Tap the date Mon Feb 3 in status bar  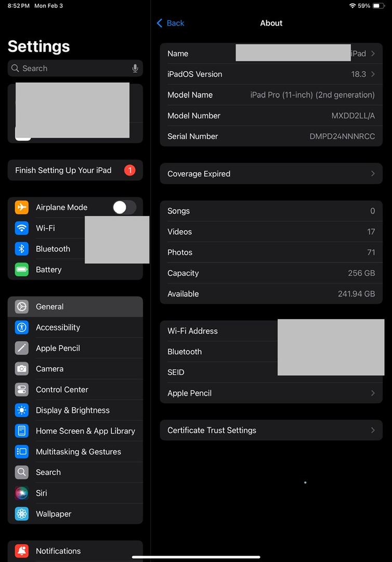point(48,6)
